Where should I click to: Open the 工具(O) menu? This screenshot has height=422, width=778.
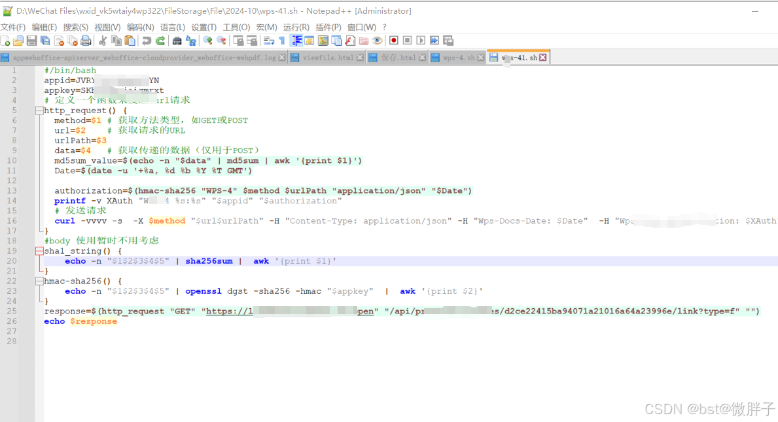tap(236, 27)
